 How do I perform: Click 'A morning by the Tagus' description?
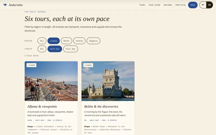point(105,113)
